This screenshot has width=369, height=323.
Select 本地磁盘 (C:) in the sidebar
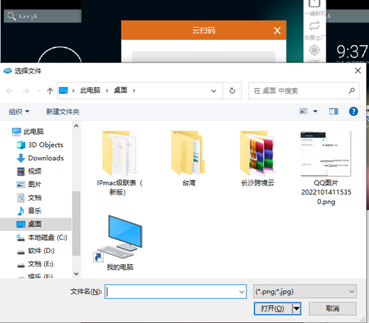point(42,238)
